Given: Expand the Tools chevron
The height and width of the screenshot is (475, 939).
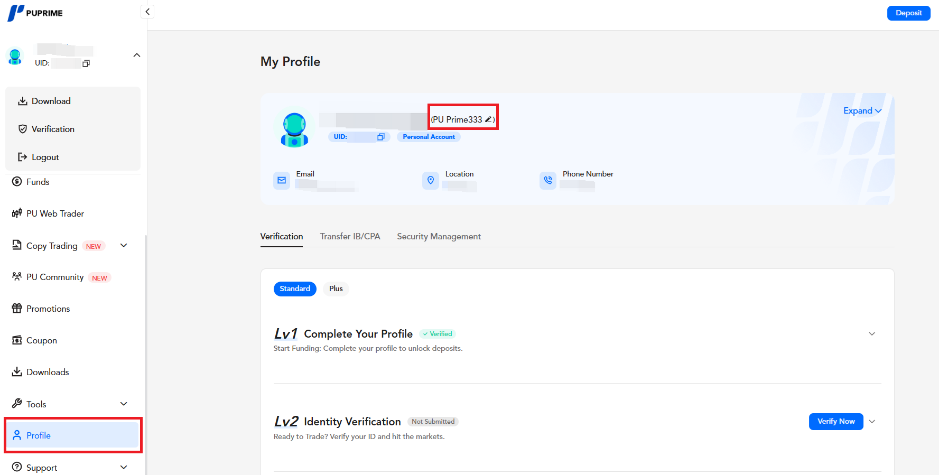Looking at the screenshot, I should pyautogui.click(x=124, y=404).
